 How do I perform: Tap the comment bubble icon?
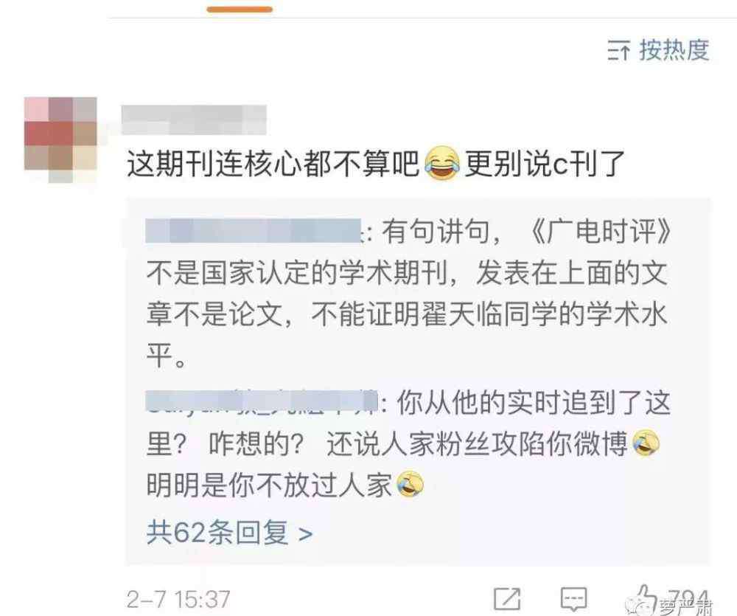pyautogui.click(x=574, y=599)
